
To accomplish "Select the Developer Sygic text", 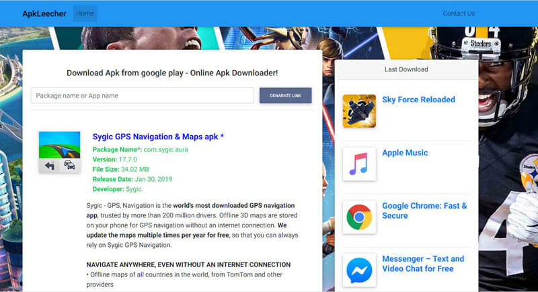I will pos(118,189).
